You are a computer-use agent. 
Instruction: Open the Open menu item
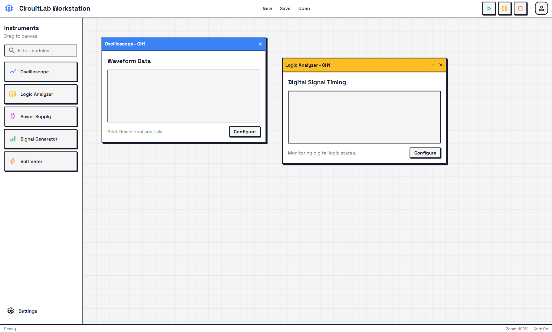click(x=304, y=8)
